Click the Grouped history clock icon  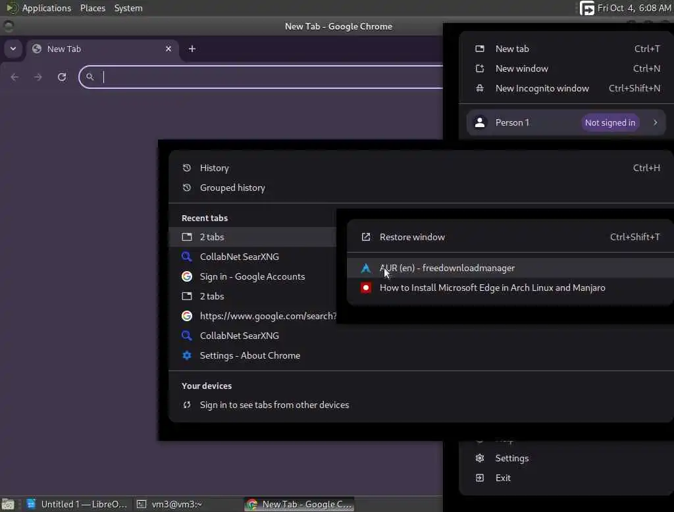(186, 188)
